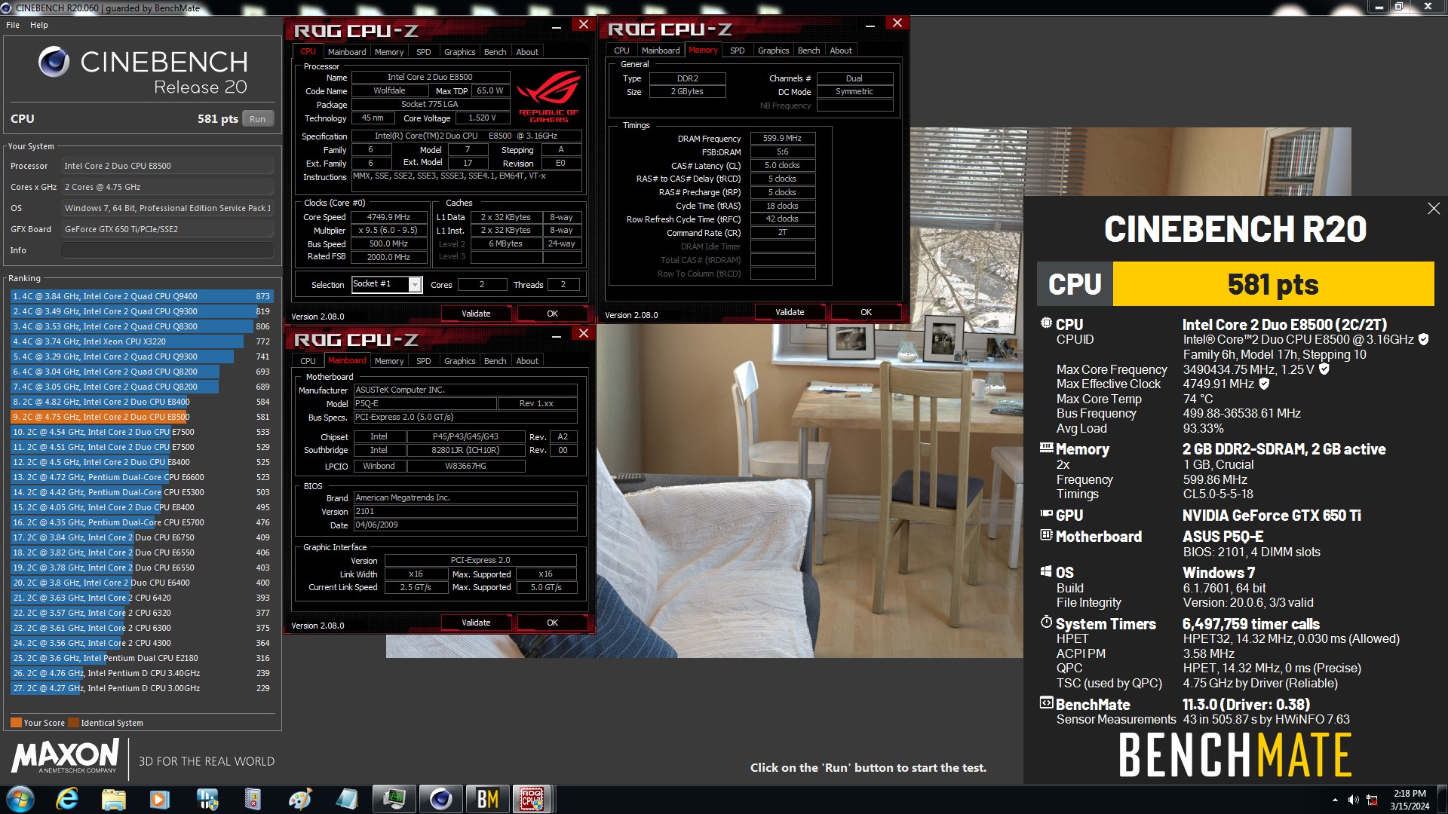Click the system clock showing 2:18 PM
This screenshot has width=1448, height=814.
coord(1410,794)
